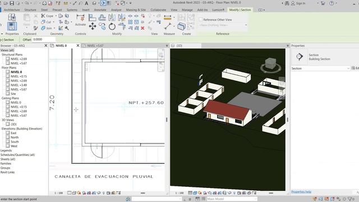Click the red Delete icon in Modify panel
Viewport: 359px width, 202px height.
(142, 28)
